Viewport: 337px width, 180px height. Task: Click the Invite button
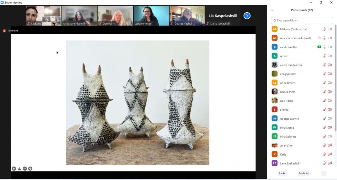(282, 173)
